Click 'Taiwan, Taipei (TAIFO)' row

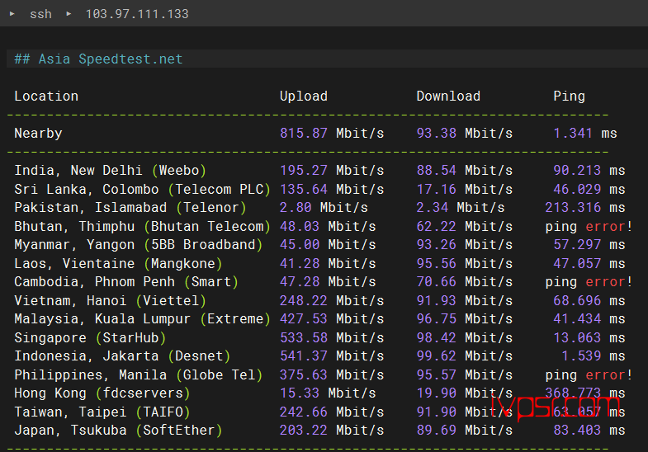[102, 412]
